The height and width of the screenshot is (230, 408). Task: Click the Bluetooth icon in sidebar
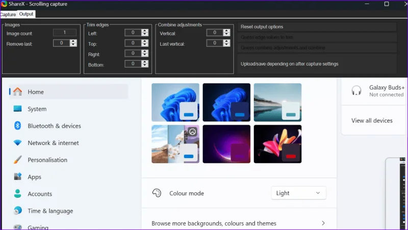click(x=17, y=126)
